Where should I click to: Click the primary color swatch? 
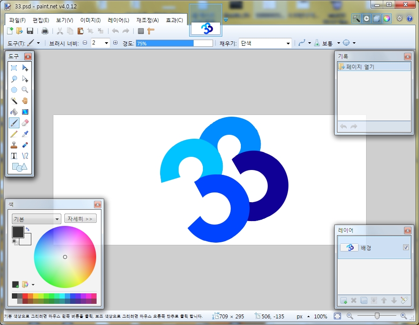18,232
